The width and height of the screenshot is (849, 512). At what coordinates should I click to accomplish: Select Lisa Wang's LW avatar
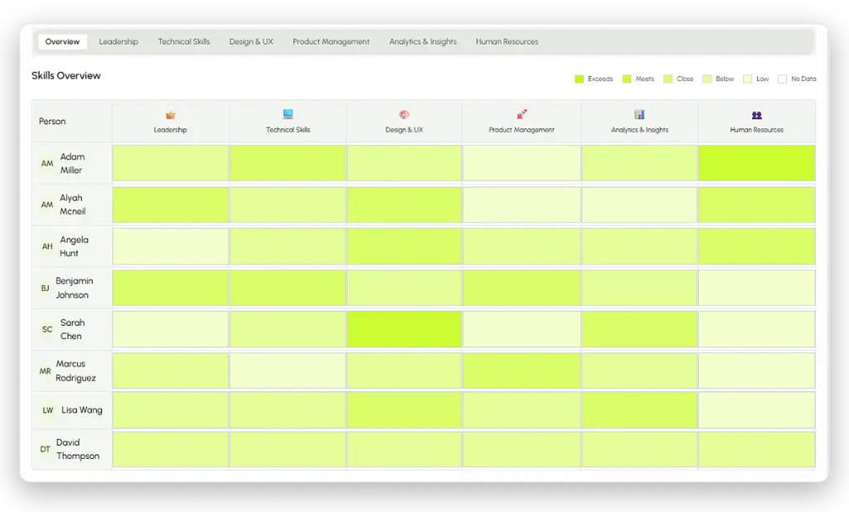point(47,410)
